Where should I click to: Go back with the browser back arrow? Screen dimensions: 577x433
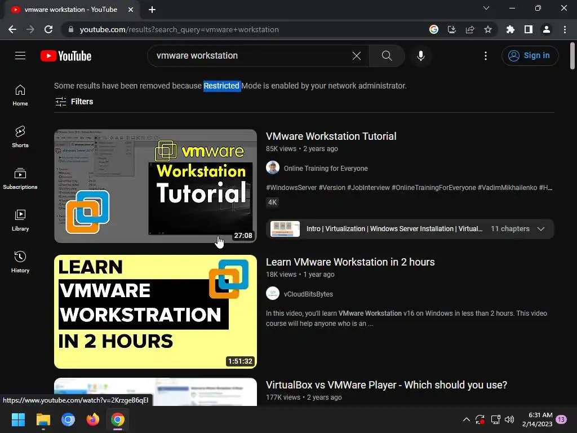tap(12, 29)
